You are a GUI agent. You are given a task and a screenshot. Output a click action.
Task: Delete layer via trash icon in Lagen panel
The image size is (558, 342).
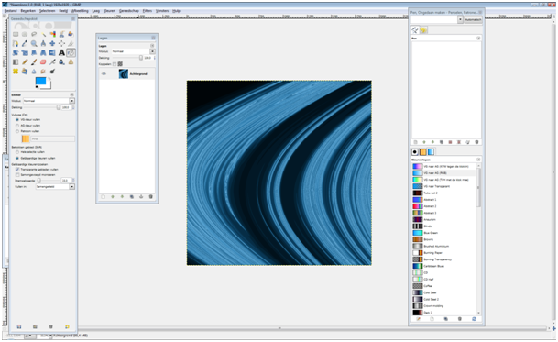click(x=150, y=196)
